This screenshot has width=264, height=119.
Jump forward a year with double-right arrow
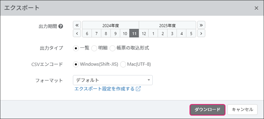(x=201, y=25)
